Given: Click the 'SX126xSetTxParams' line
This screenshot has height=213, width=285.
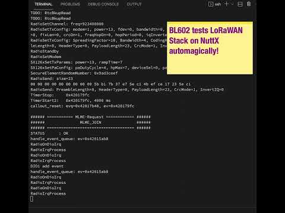Looking at the screenshot, I should tap(77, 62).
